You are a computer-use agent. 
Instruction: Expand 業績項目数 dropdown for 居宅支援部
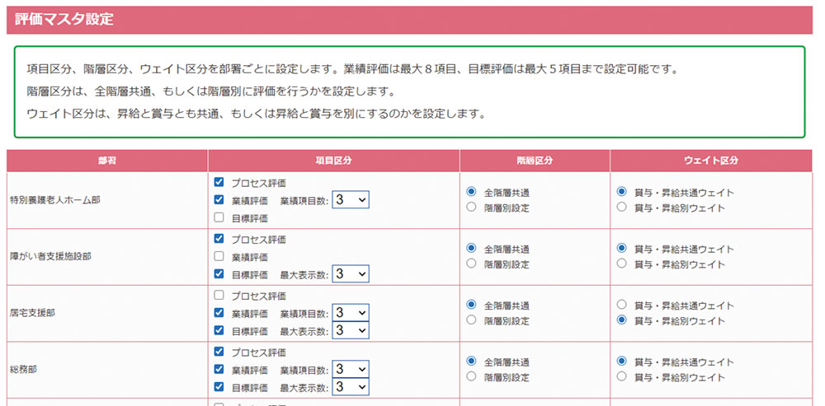pyautogui.click(x=350, y=313)
